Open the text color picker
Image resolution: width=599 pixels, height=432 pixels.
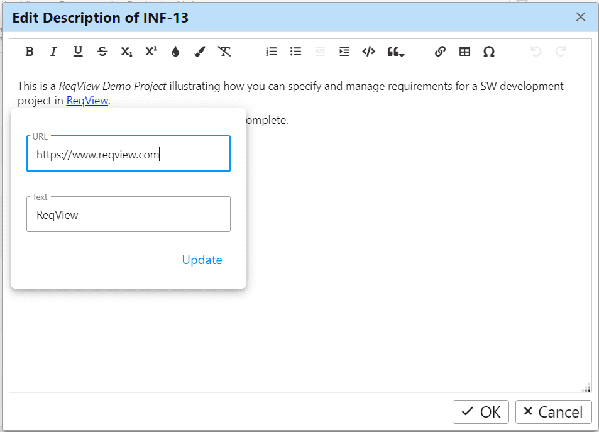pos(175,52)
